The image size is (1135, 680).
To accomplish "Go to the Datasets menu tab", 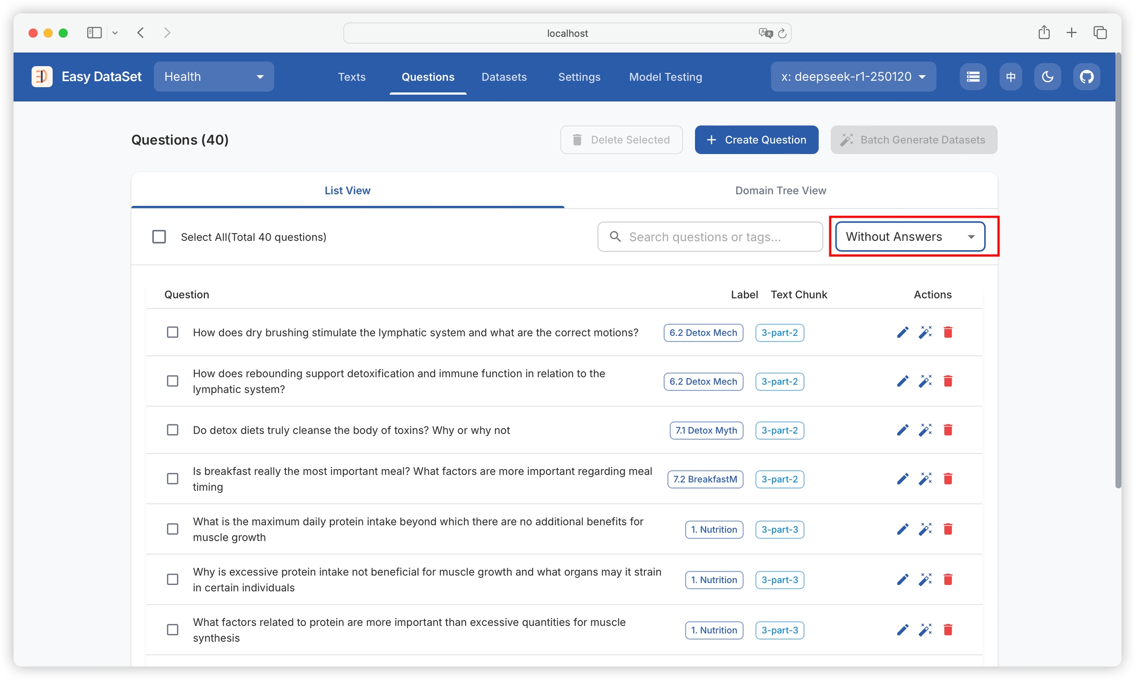I will [503, 77].
